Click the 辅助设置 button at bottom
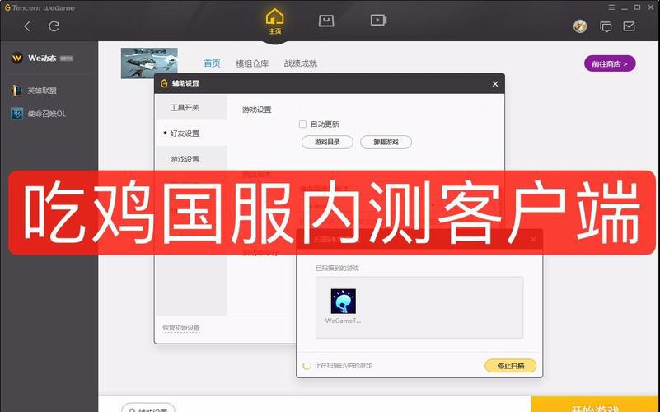 coord(148,408)
